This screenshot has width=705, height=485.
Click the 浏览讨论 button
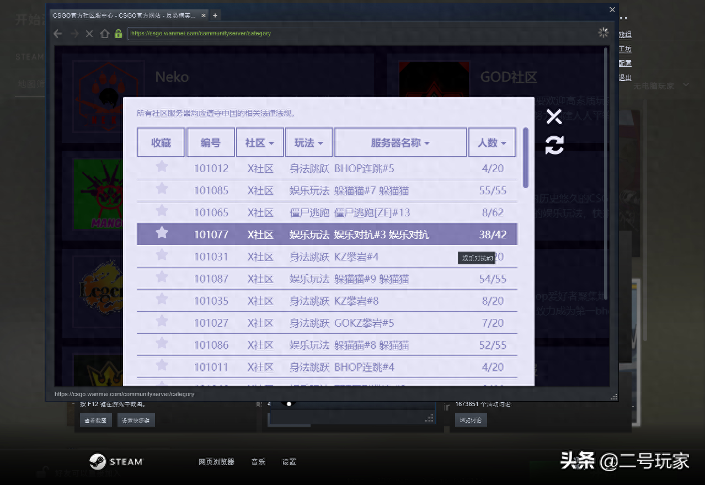point(471,420)
